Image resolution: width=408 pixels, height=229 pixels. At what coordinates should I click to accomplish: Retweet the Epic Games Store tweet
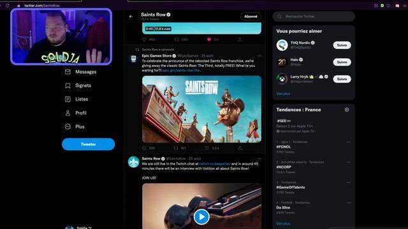coord(176,148)
